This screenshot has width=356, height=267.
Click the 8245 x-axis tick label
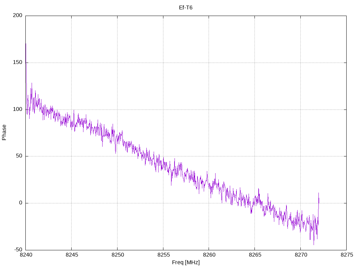click(72, 255)
